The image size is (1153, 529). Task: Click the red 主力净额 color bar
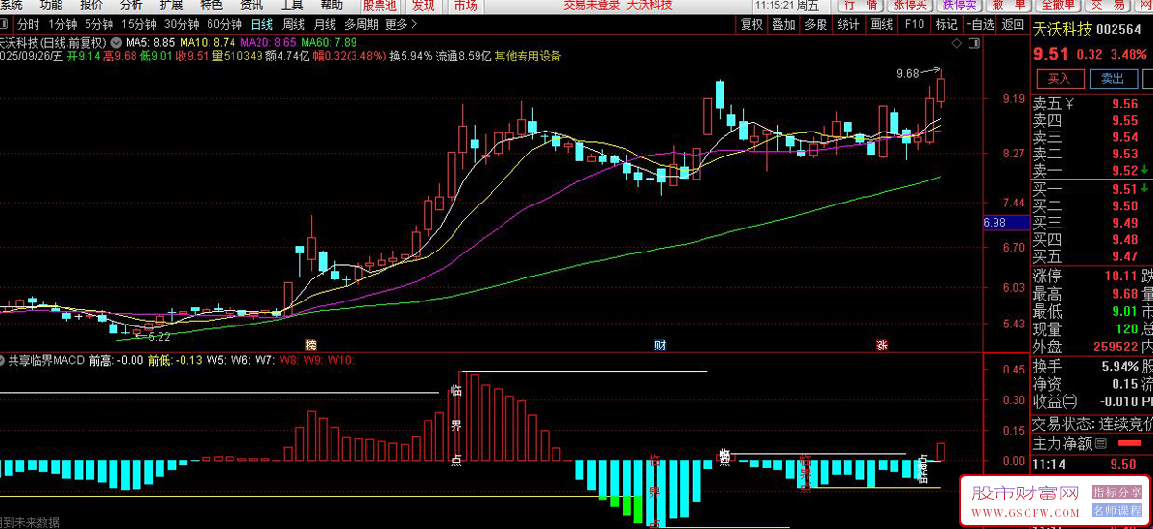coord(1130,444)
